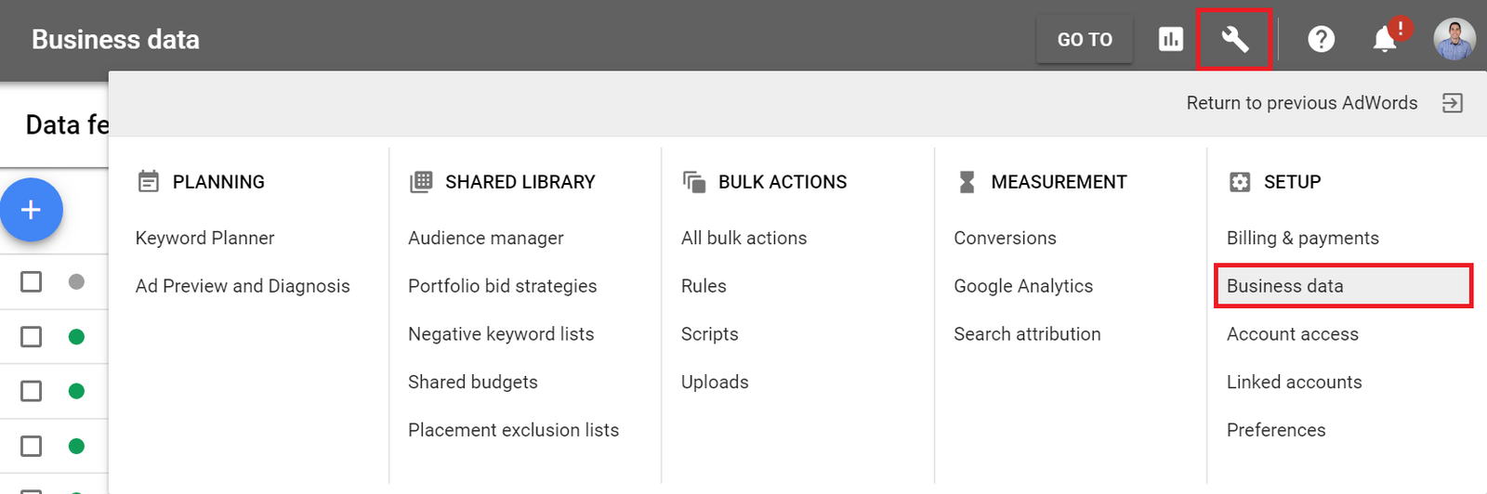Viewport: 1487px width, 494px height.
Task: Select the second green-status row checkbox
Action: 32,391
